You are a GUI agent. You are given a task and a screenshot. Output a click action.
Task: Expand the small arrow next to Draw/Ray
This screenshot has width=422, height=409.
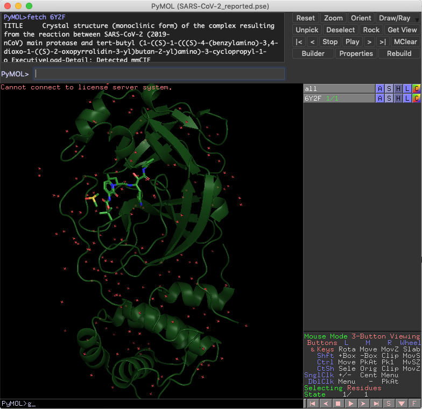coord(417,19)
